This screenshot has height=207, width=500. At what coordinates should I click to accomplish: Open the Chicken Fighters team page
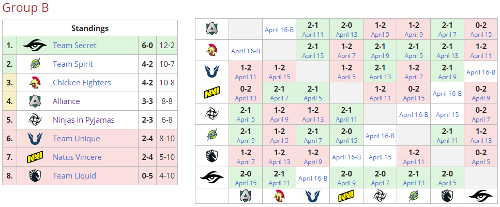(82, 83)
